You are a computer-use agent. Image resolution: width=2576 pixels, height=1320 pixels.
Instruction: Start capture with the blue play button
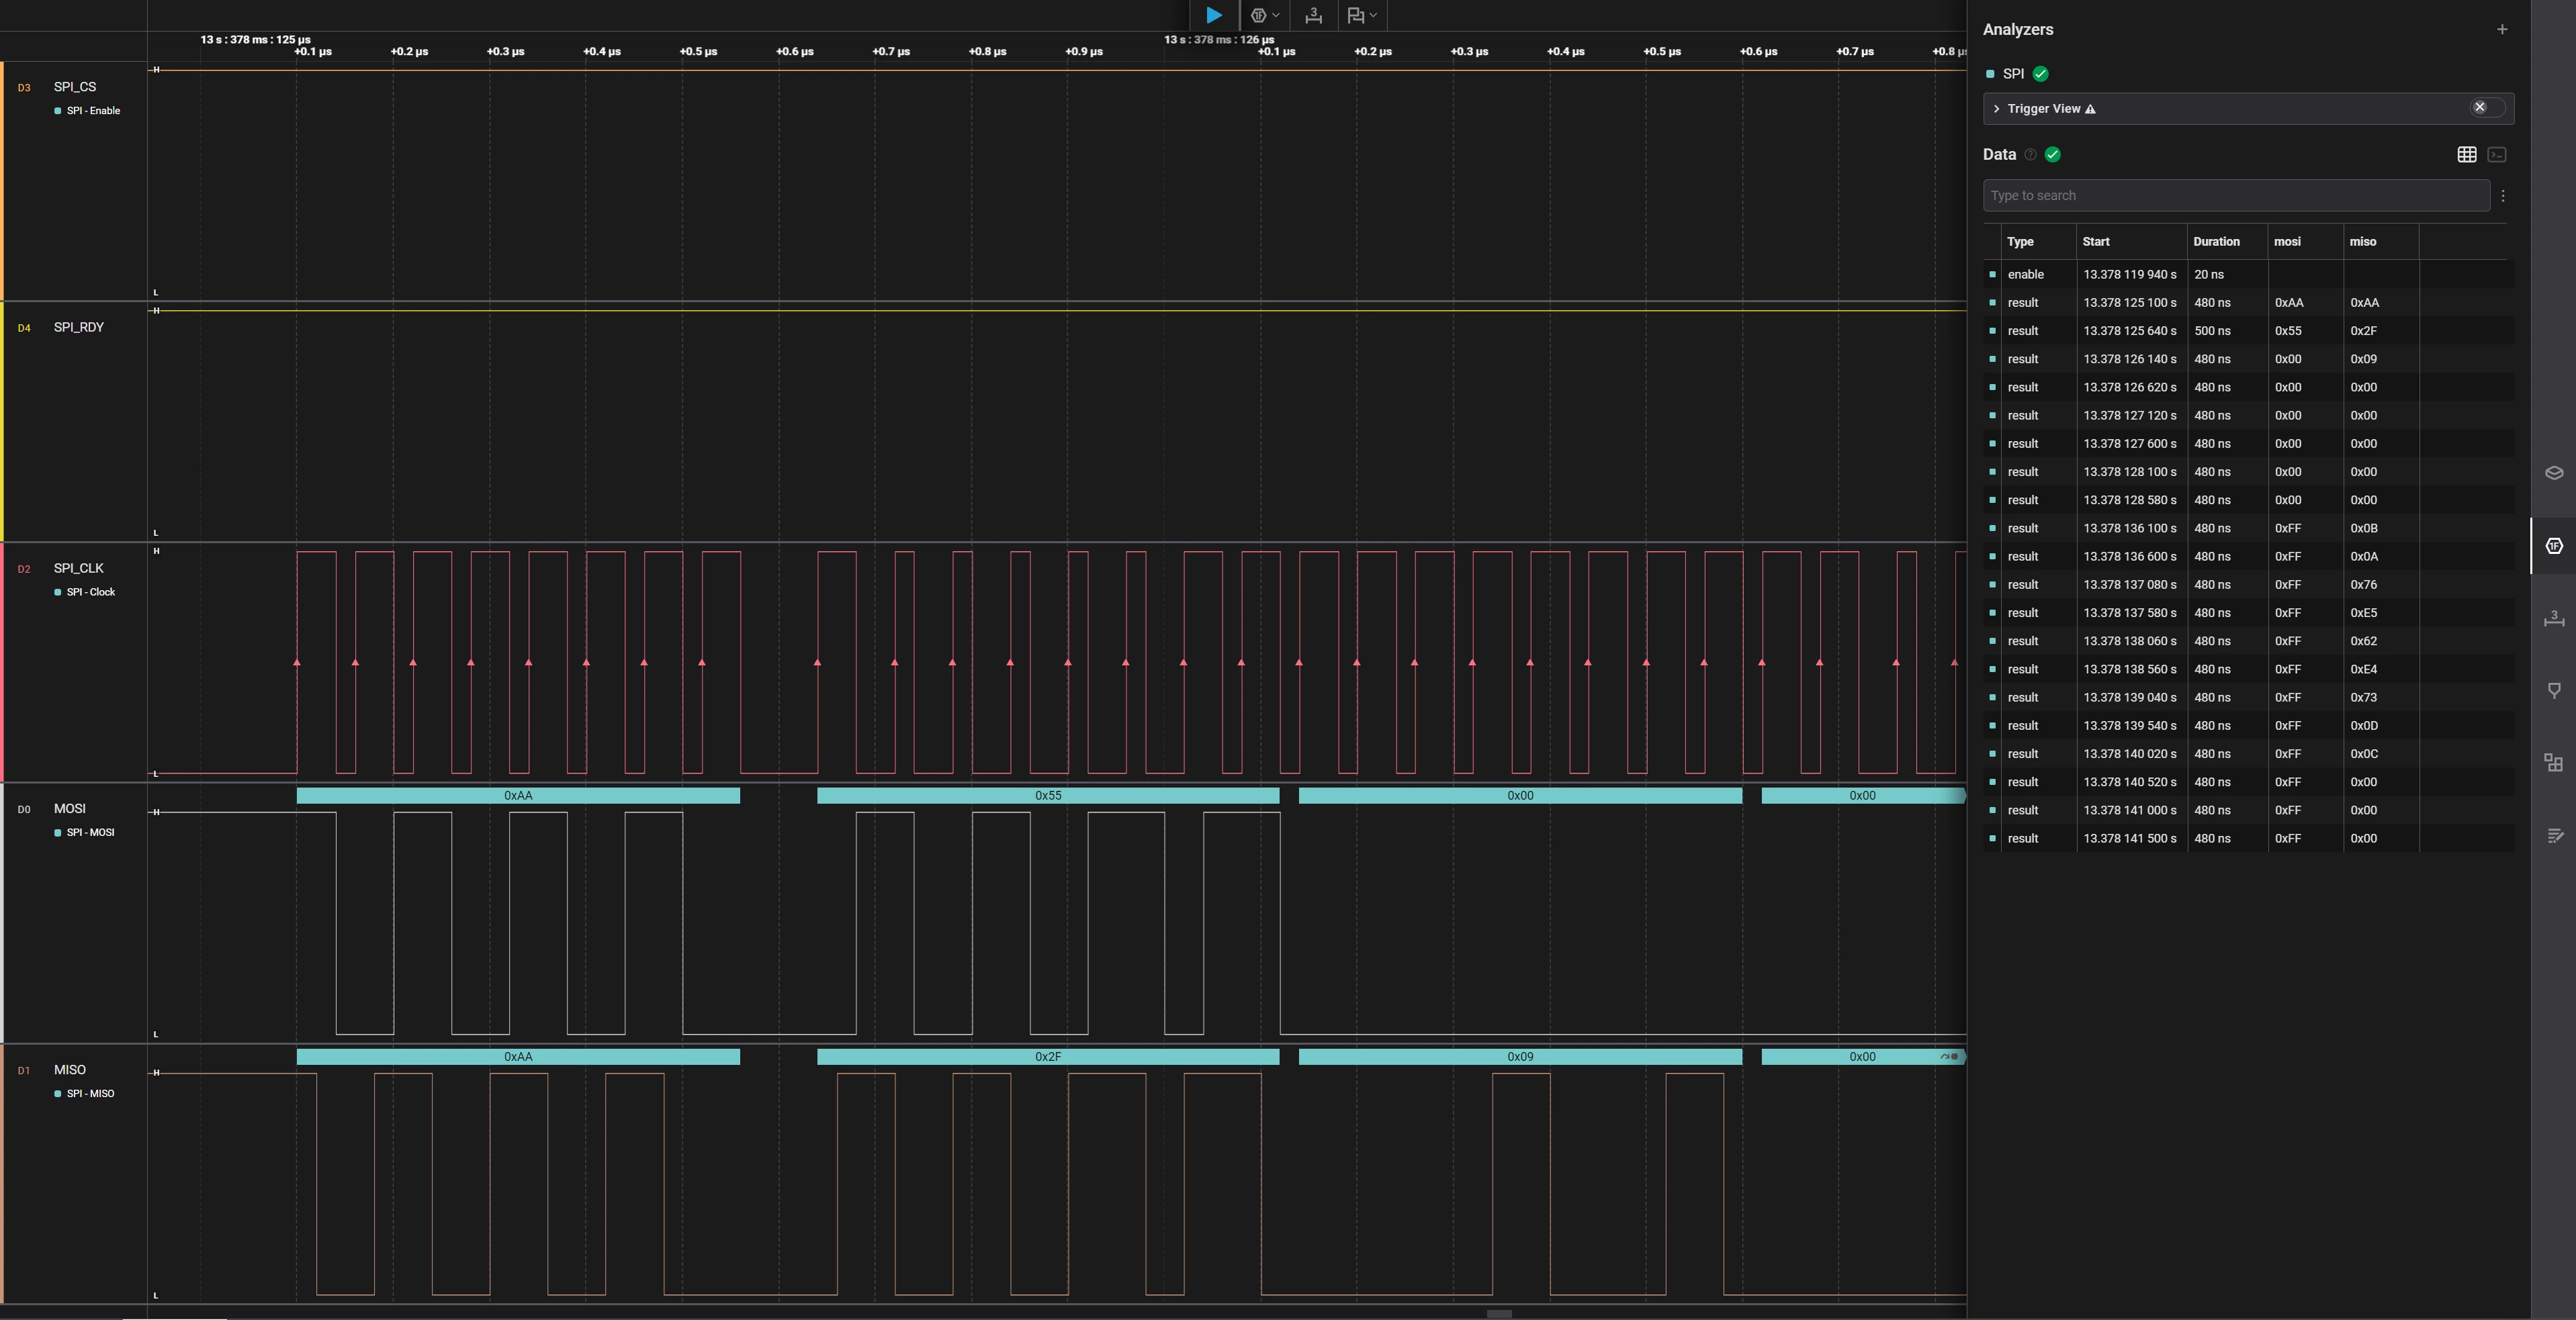pos(1213,15)
